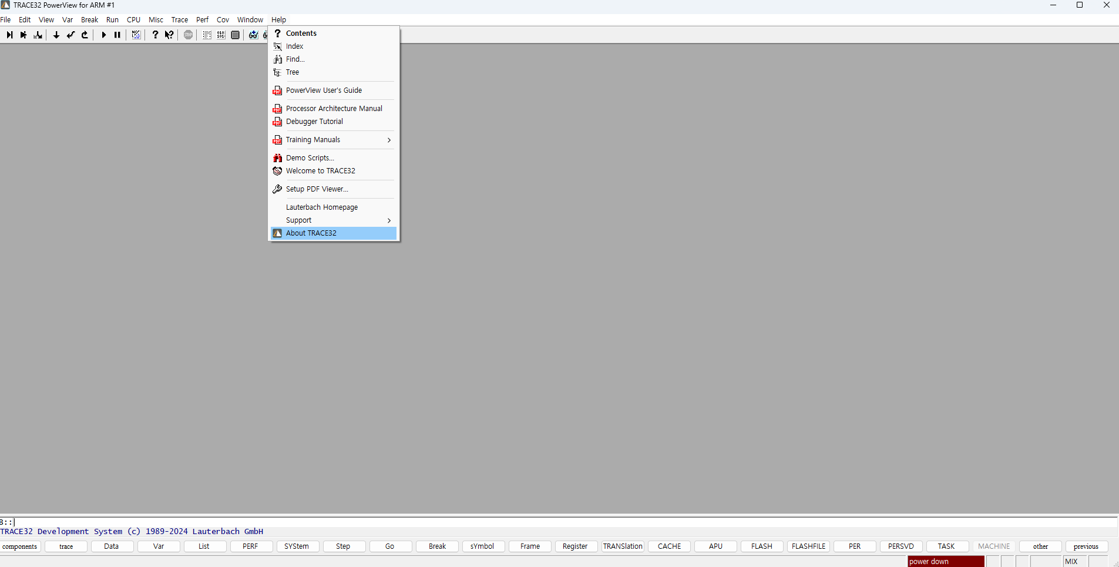Click the watch glasses toolbar icon
Screen dimensions: 1119x567
[253, 35]
